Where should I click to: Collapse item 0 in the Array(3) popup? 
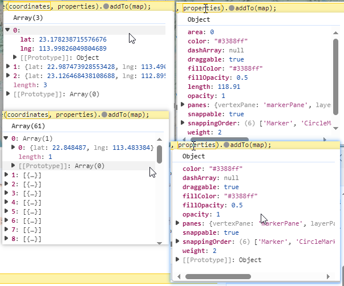coord(7,29)
